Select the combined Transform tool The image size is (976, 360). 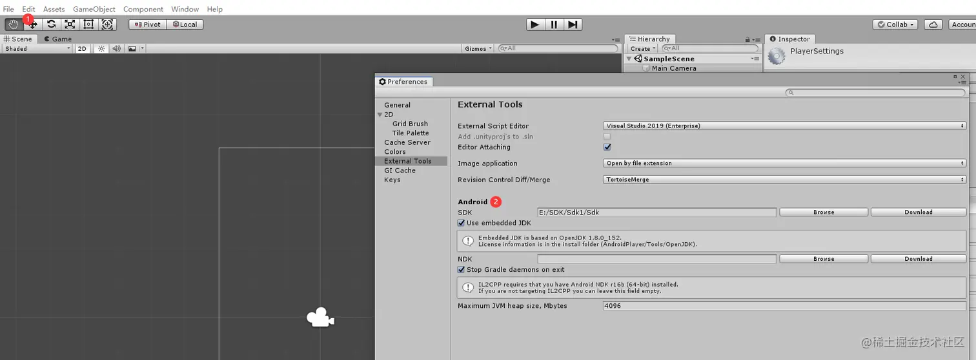(108, 24)
